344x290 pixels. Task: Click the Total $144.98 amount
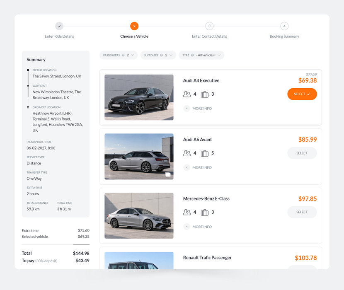[81, 254]
